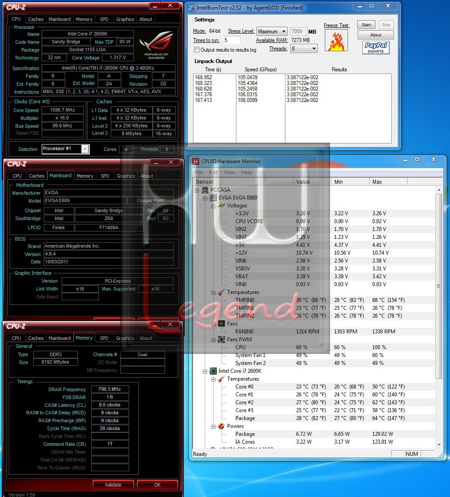The image size is (450, 497).
Task: Select the FANIN0 row
Action: point(314,332)
